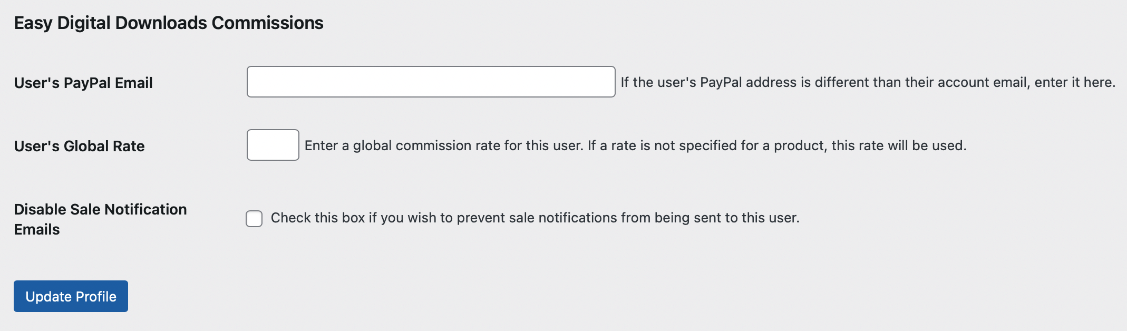Click the word "Emails" in the notification label
1127x331 pixels.
pyautogui.click(x=37, y=229)
